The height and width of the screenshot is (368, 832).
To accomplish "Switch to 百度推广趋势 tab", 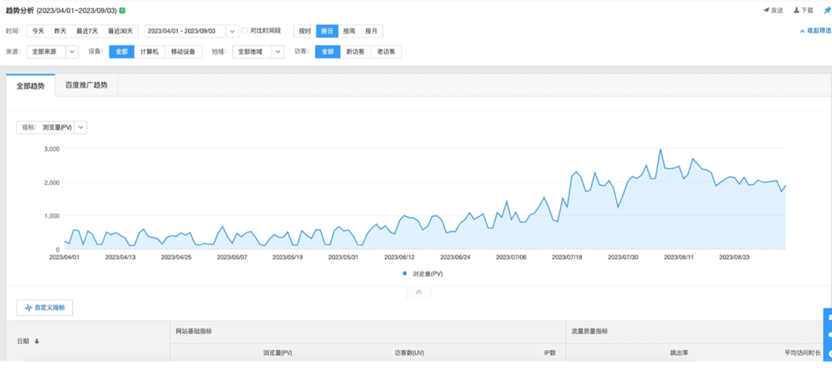I will point(86,85).
